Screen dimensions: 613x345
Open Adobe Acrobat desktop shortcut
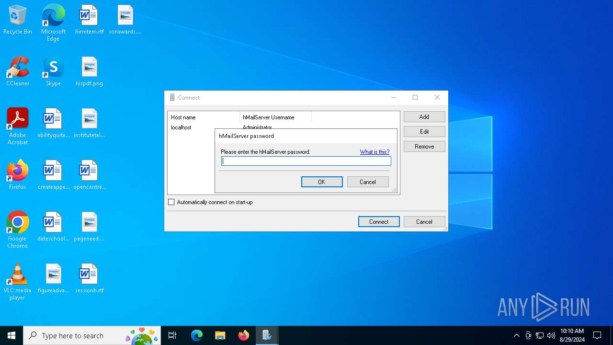coord(18,126)
